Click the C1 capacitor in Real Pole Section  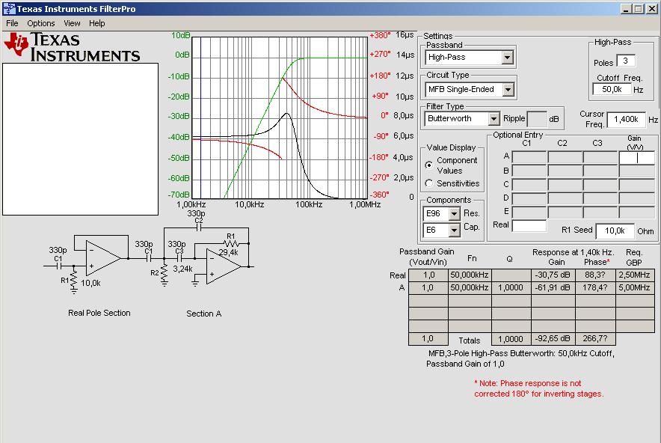click(x=58, y=265)
